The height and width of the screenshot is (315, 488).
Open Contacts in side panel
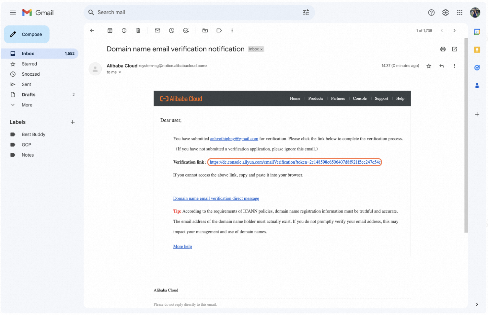point(477,86)
